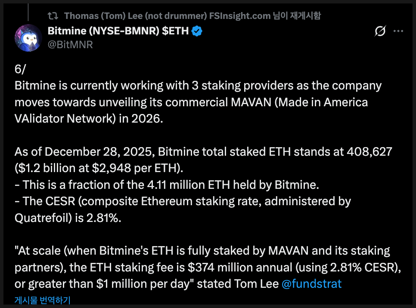416x308 pixels.
Task: Click 게시물 번역하기 to translate post
Action: [x=42, y=300]
